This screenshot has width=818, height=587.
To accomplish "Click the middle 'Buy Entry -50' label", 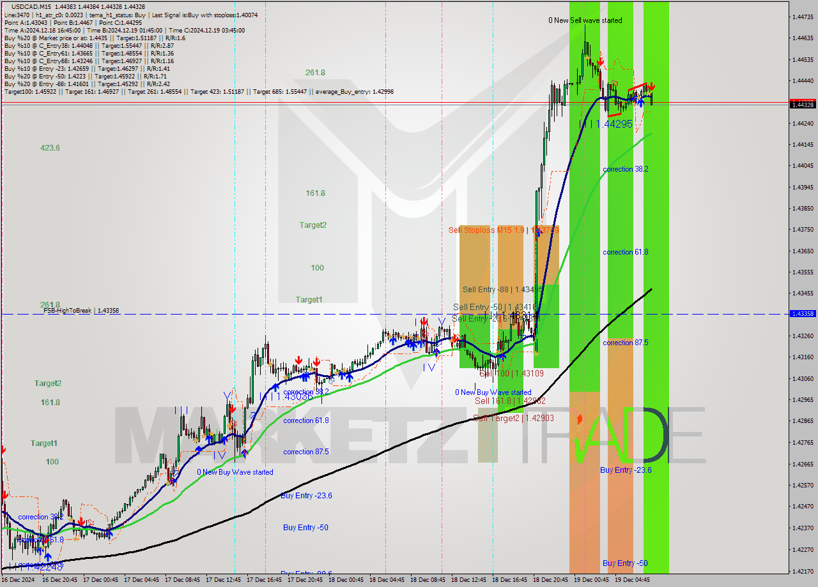I will pos(305,528).
